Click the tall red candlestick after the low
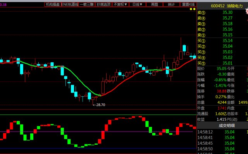 click(103, 87)
